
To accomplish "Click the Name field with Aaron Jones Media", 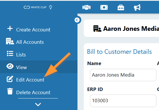I will click(123, 75).
